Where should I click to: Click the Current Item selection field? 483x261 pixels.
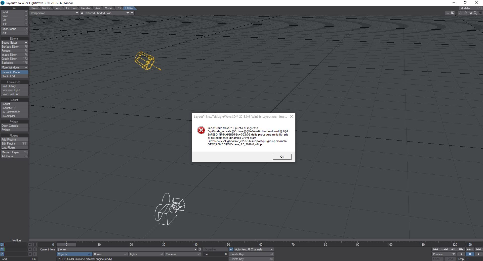(127, 249)
